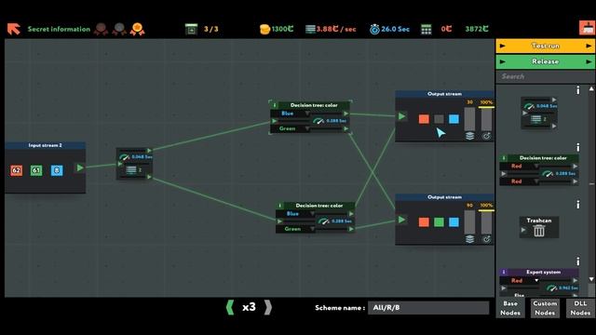Select the Expert system node in palette

539,283
